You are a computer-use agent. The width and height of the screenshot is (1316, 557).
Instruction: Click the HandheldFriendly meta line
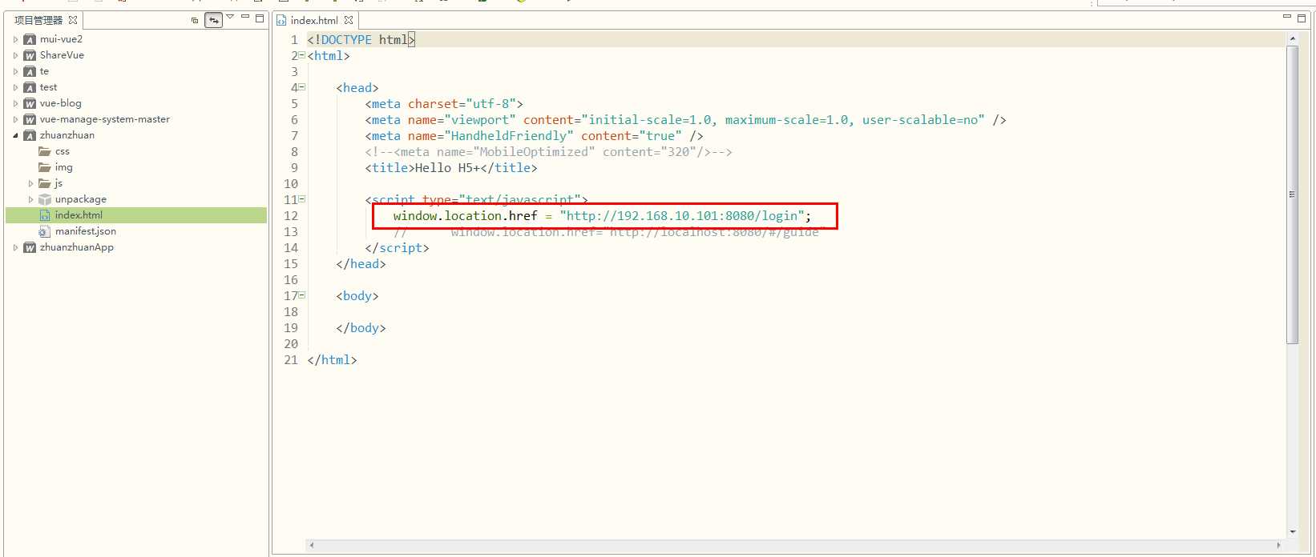click(x=534, y=135)
